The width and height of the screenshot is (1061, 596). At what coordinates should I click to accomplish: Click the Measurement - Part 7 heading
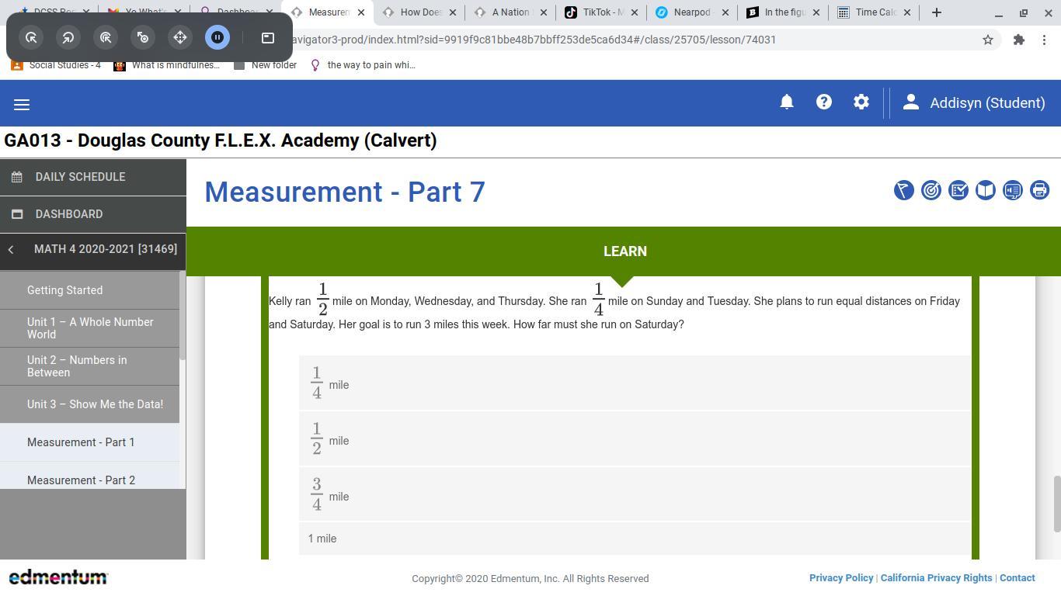pyautogui.click(x=345, y=192)
